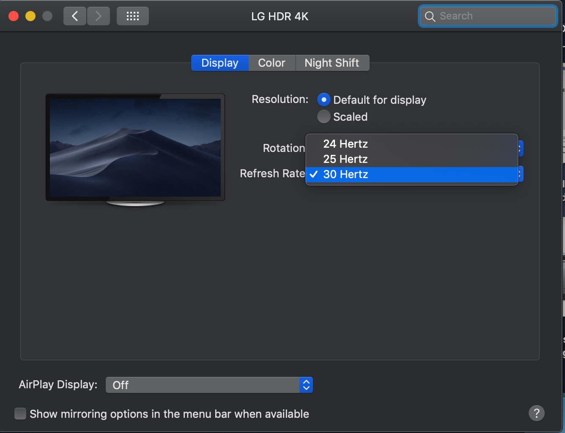Choose 30 Hertz refresh rate
565x433 pixels.
(412, 174)
